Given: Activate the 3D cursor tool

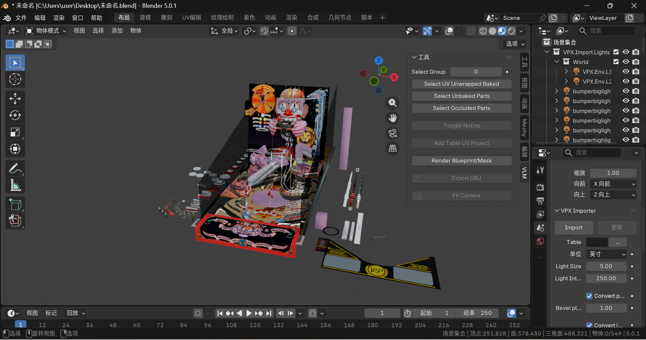Looking at the screenshot, I should pyautogui.click(x=15, y=79).
